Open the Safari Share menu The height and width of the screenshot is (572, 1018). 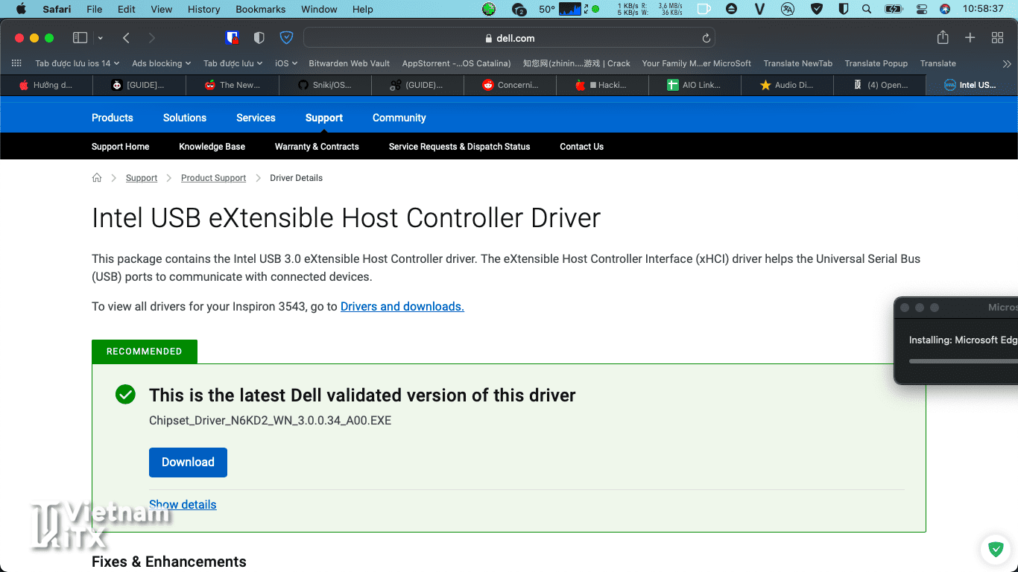pyautogui.click(x=943, y=38)
